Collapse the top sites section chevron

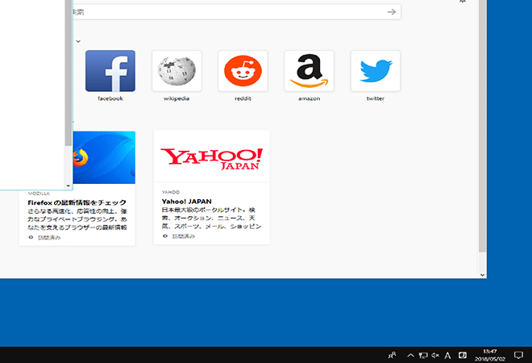point(78,41)
